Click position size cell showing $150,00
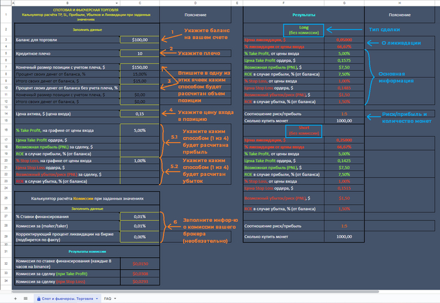The image size is (440, 303). (140, 67)
